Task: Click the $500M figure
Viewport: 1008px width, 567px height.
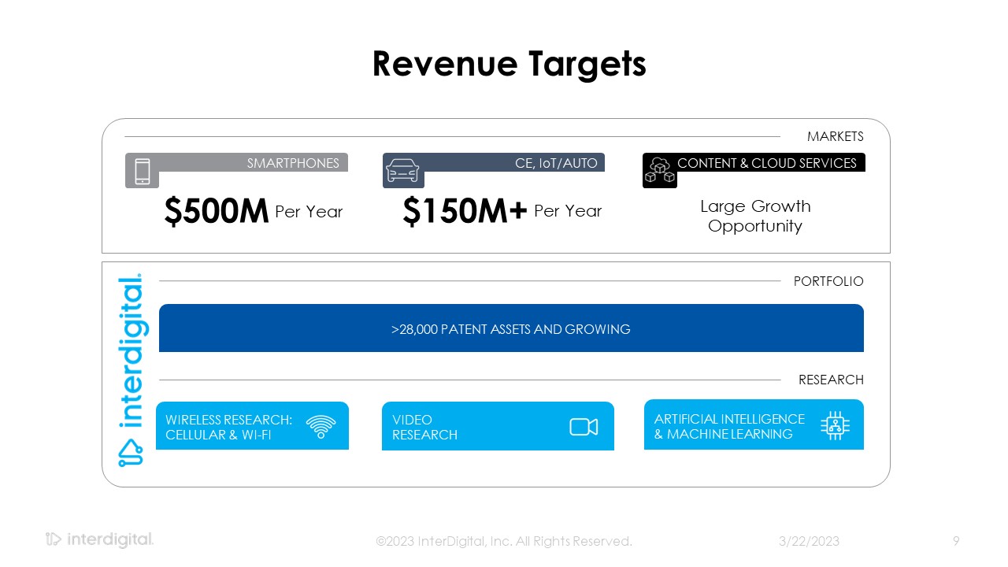Action: tap(217, 211)
